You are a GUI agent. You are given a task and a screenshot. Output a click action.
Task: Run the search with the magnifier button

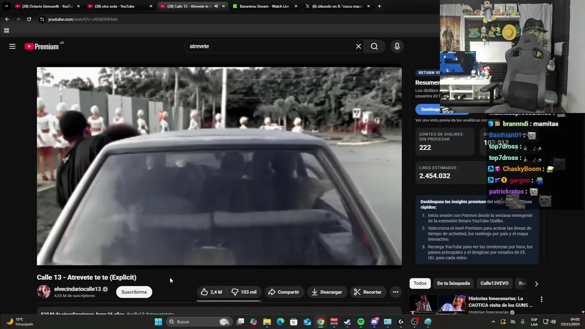tap(374, 46)
